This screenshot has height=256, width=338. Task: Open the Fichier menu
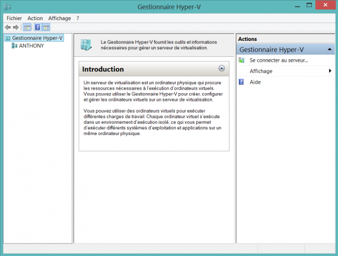point(14,18)
